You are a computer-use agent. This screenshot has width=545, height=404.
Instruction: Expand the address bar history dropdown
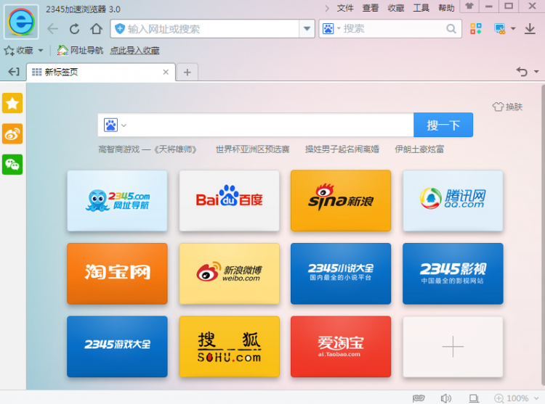[307, 28]
